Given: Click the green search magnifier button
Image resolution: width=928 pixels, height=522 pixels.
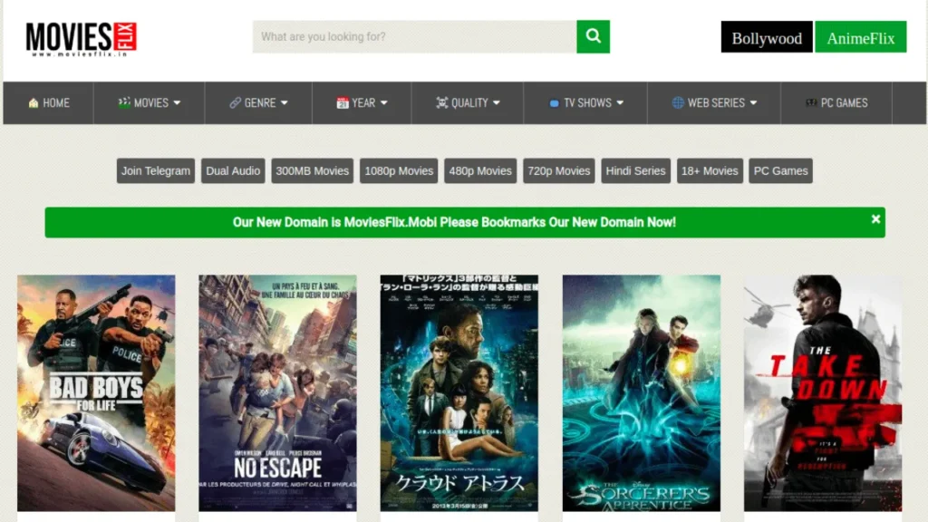Looking at the screenshot, I should [593, 36].
